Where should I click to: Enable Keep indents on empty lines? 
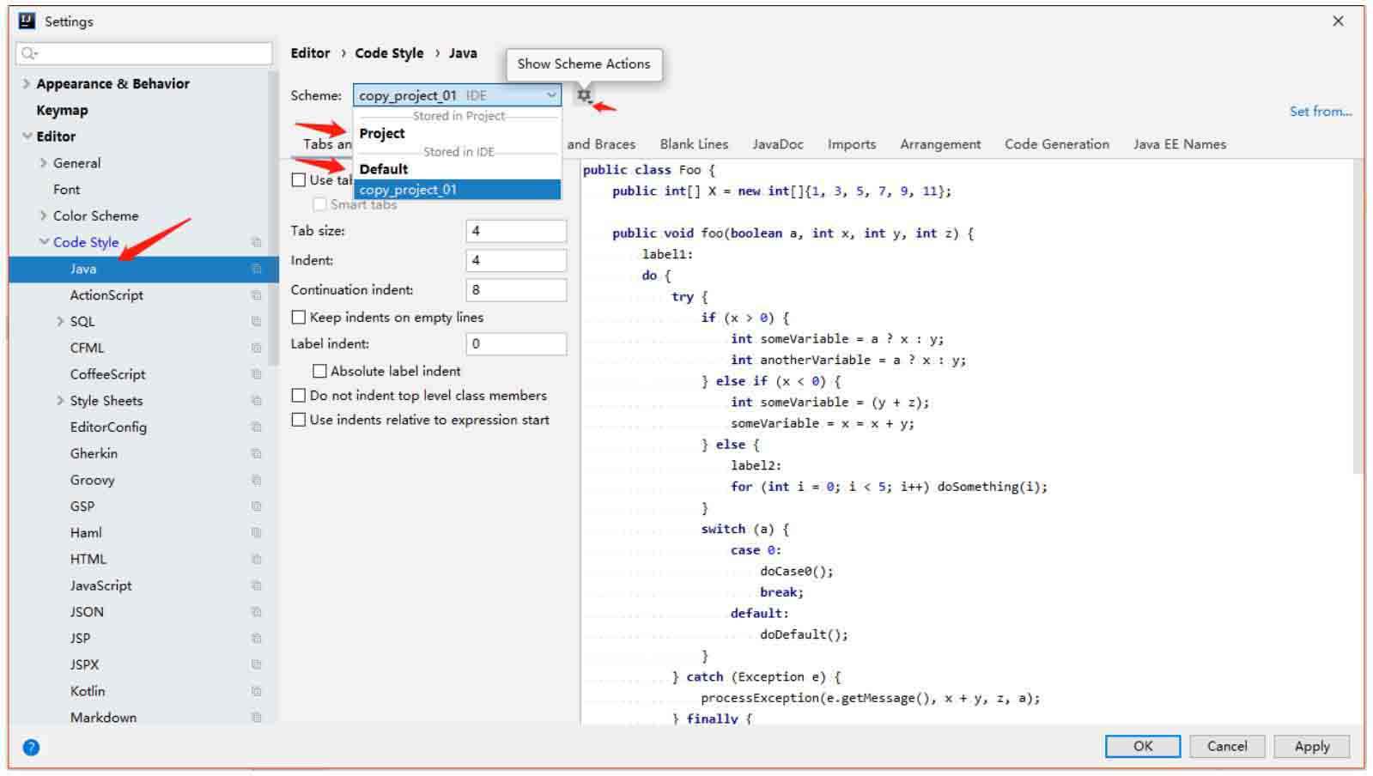tap(299, 318)
